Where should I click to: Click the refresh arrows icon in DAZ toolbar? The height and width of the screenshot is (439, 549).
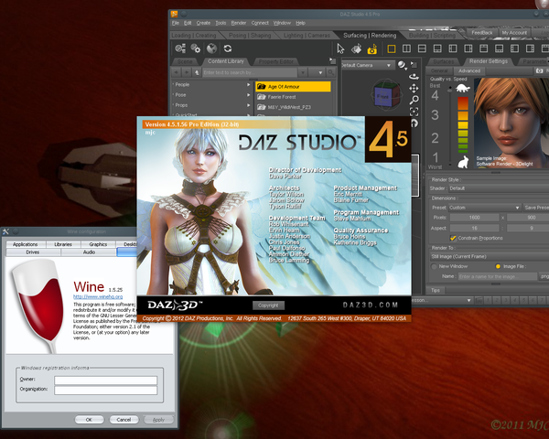(x=228, y=48)
